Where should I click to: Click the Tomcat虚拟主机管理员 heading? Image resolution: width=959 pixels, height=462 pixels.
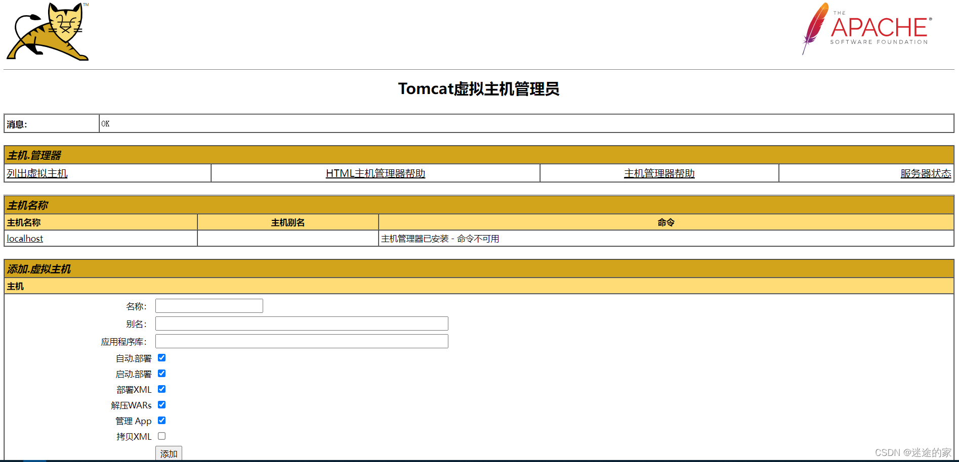[x=479, y=89]
